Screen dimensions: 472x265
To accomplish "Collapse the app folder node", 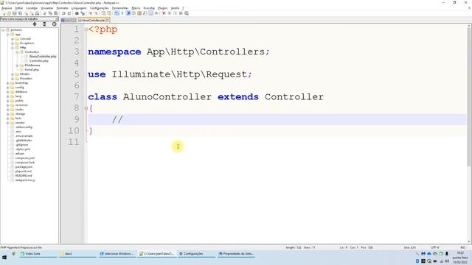I will click(8, 35).
